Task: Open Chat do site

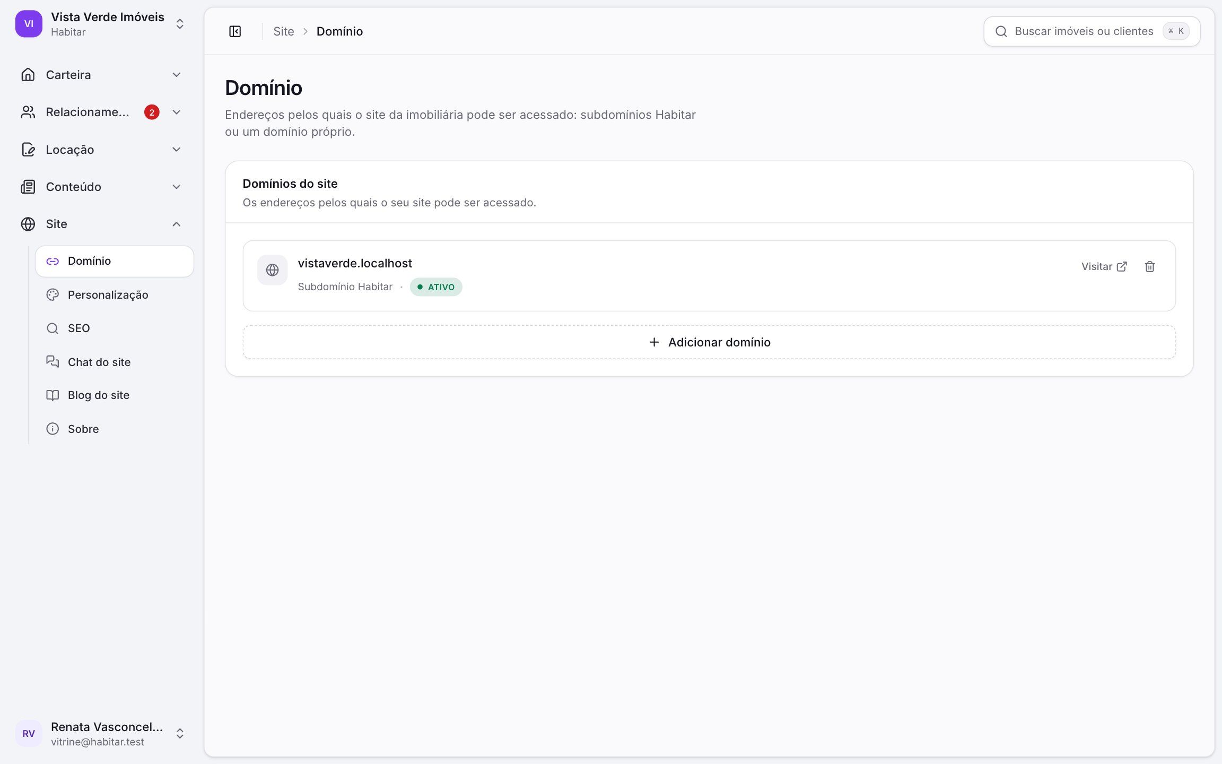Action: click(x=115, y=362)
